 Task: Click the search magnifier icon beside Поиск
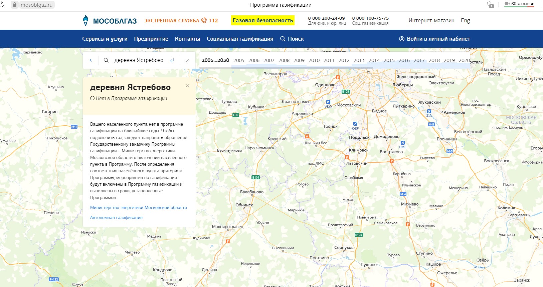pyautogui.click(x=283, y=39)
